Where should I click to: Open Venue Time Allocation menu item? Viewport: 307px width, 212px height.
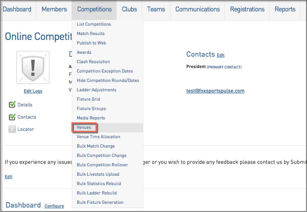click(x=98, y=137)
